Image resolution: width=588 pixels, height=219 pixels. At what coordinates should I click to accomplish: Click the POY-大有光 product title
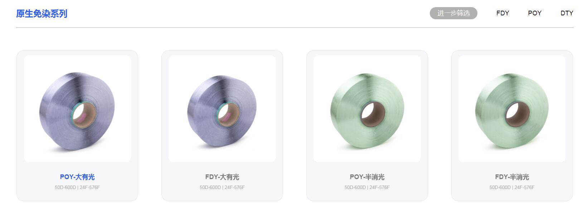point(77,177)
